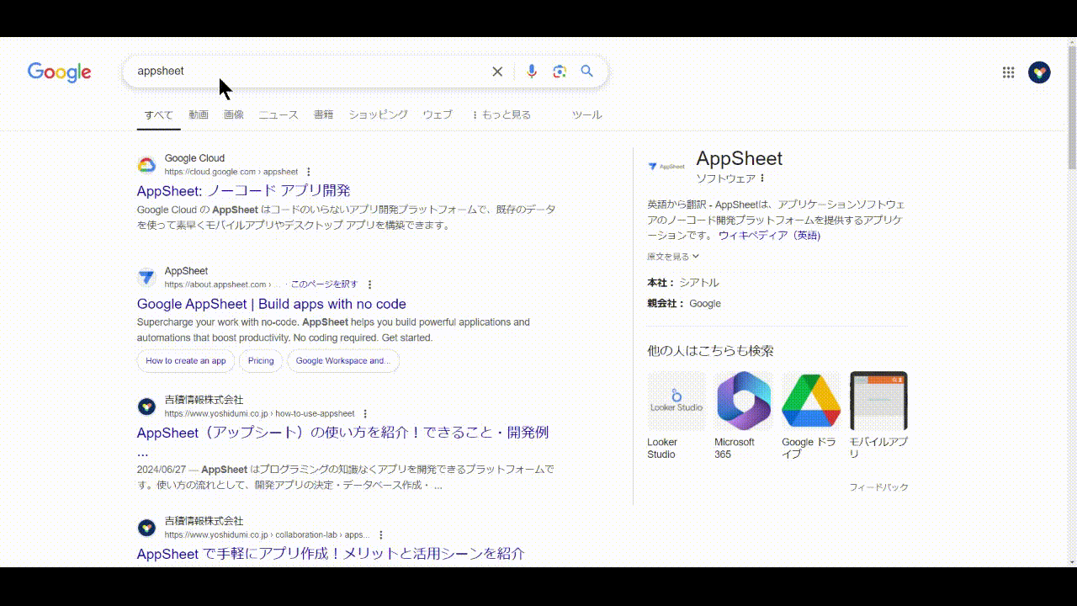Click the Google Cloud result favicon
The image size is (1077, 606).
click(146, 165)
